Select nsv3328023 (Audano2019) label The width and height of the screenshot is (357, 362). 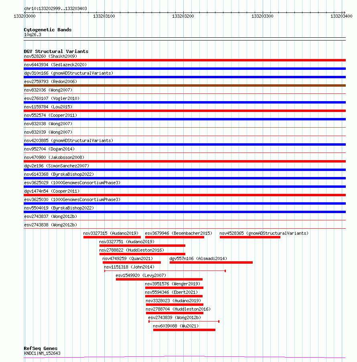click(174, 301)
